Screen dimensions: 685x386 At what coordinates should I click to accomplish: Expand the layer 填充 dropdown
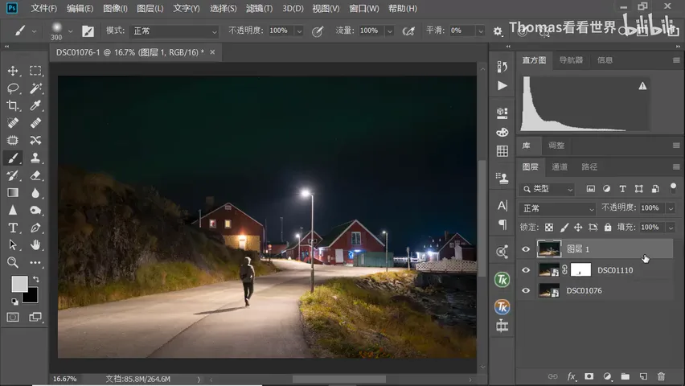coord(671,228)
